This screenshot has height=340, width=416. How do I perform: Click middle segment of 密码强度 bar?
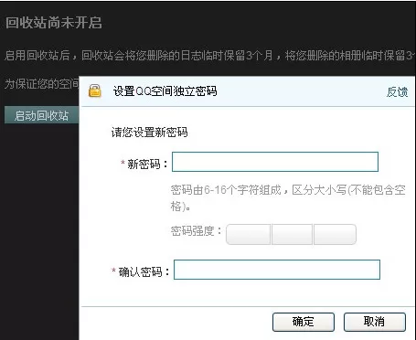pos(292,234)
